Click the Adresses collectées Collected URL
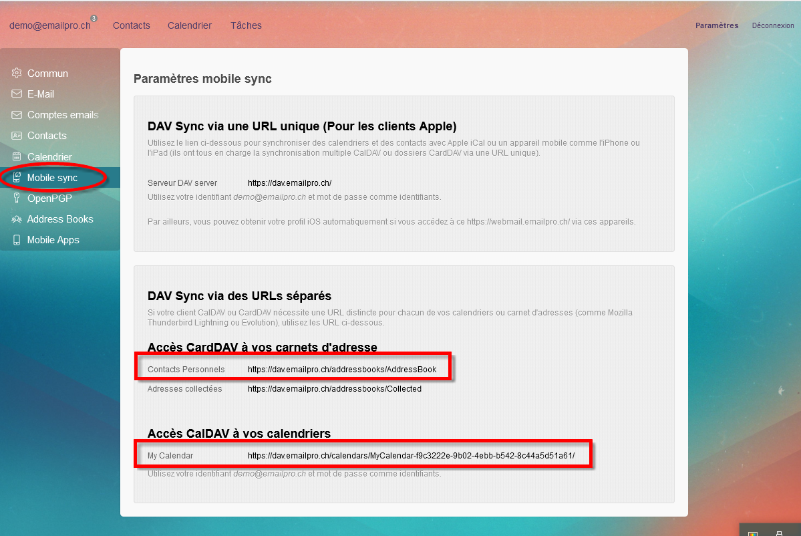Viewport: 801px width, 536px height. pos(335,389)
